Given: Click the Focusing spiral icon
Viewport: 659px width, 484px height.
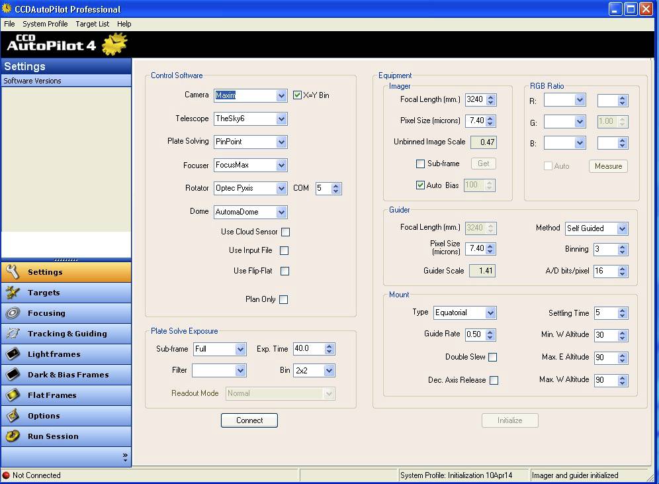Looking at the screenshot, I should pyautogui.click(x=14, y=313).
